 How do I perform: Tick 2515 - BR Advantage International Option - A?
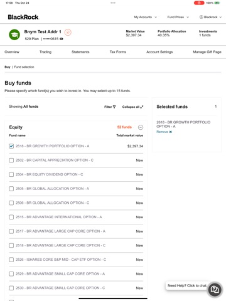(x=11, y=217)
